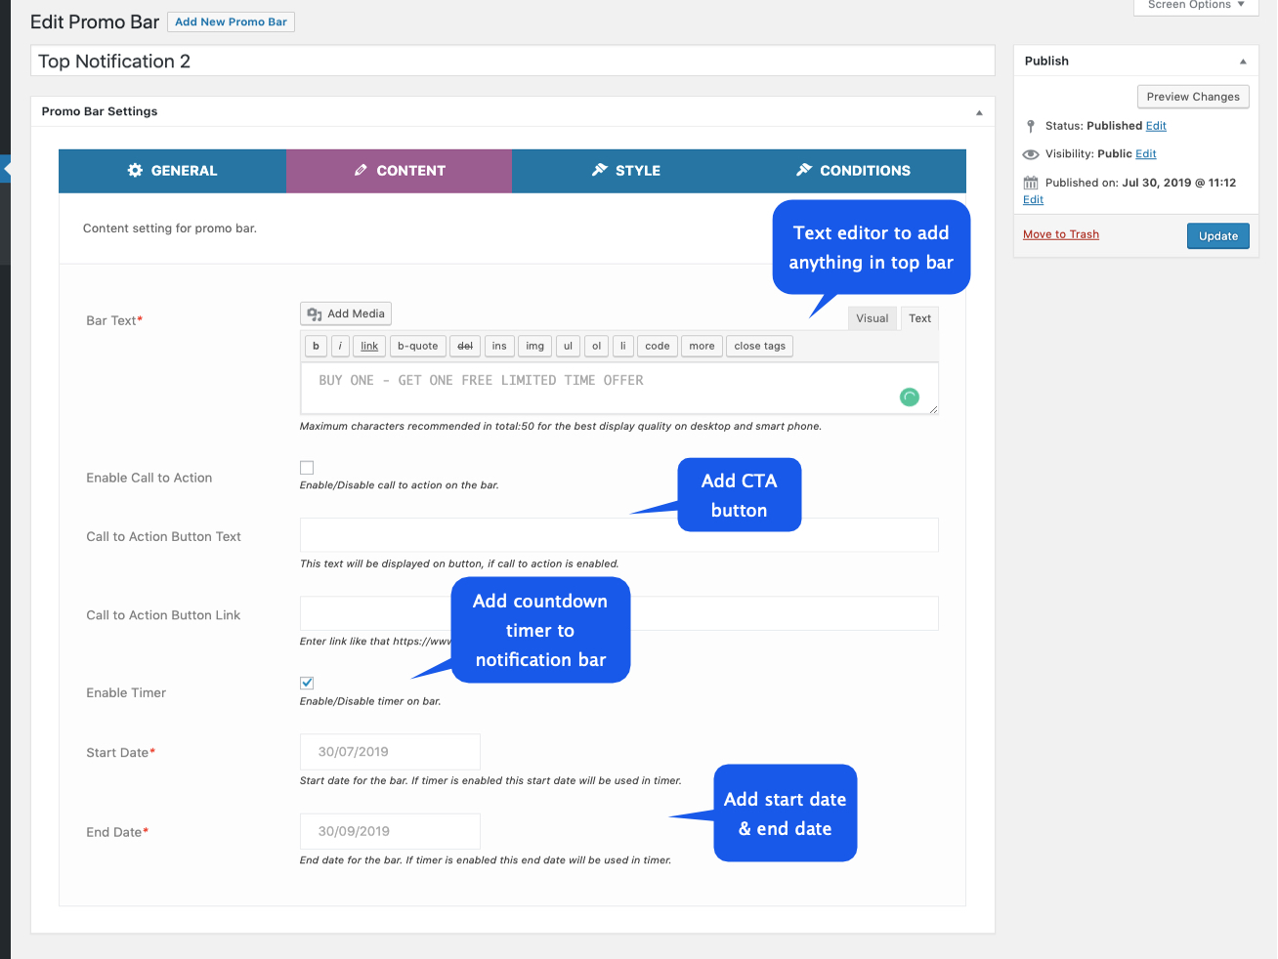Click the visibility eye icon
Viewport: 1278px width, 959px height.
(x=1031, y=154)
